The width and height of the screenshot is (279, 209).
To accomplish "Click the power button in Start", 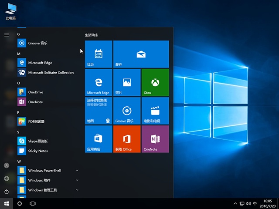I will click(7, 192).
